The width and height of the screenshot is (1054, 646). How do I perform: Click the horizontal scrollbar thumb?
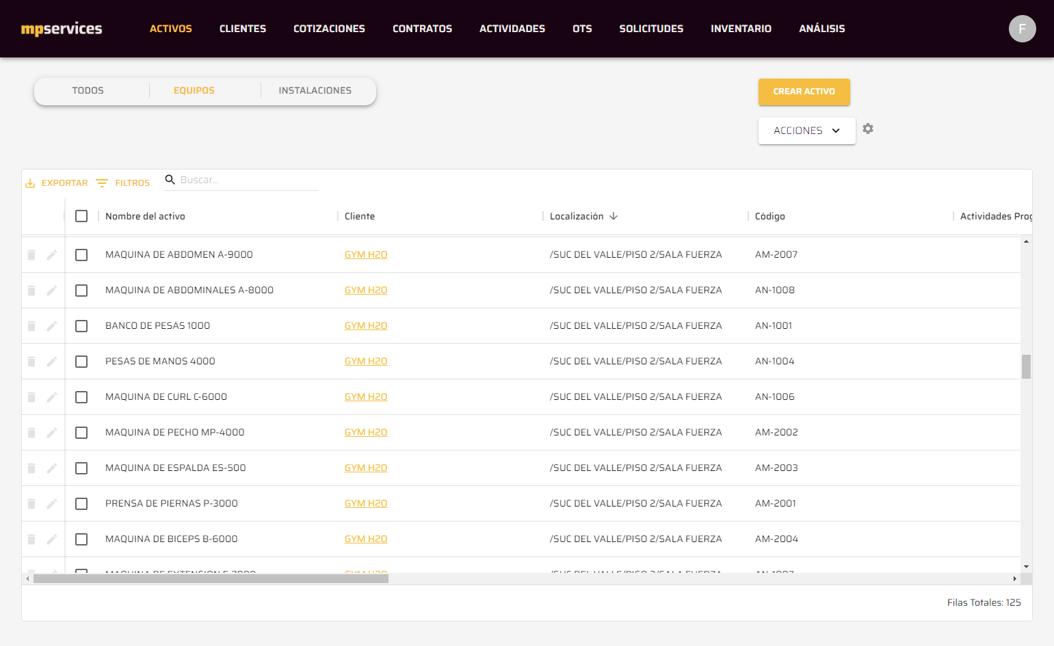(x=211, y=578)
